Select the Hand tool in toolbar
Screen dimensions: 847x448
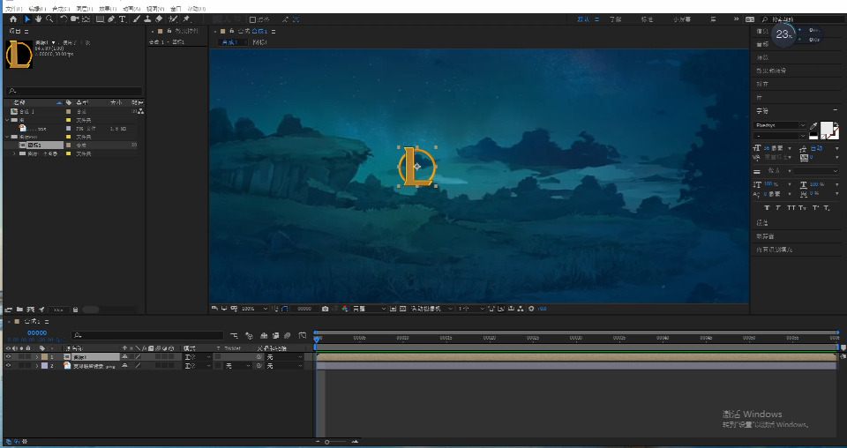coord(38,19)
